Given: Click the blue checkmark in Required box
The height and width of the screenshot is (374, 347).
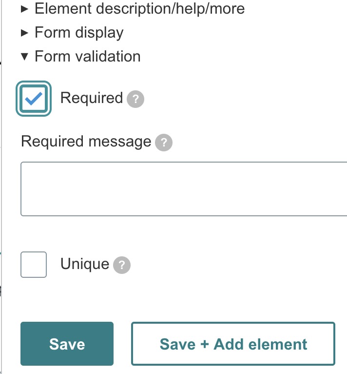Looking at the screenshot, I should coord(34,99).
